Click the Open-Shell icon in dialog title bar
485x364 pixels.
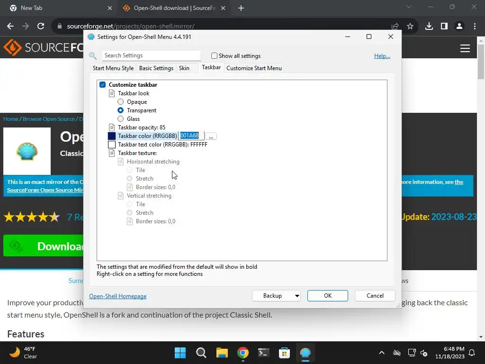(91, 37)
